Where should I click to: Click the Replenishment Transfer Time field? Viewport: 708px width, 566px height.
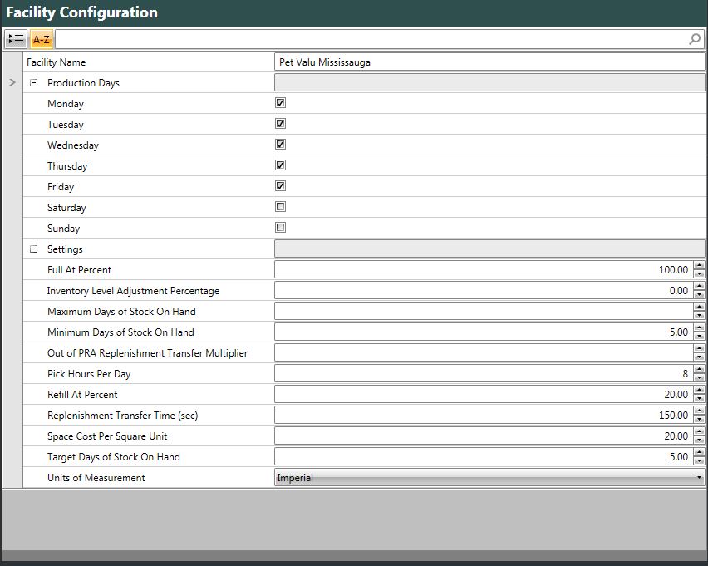pos(484,415)
